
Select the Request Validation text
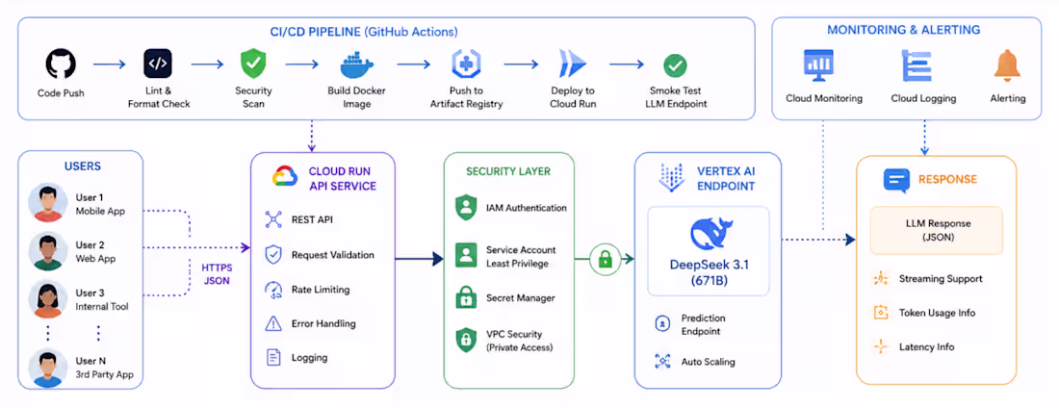pyautogui.click(x=332, y=255)
